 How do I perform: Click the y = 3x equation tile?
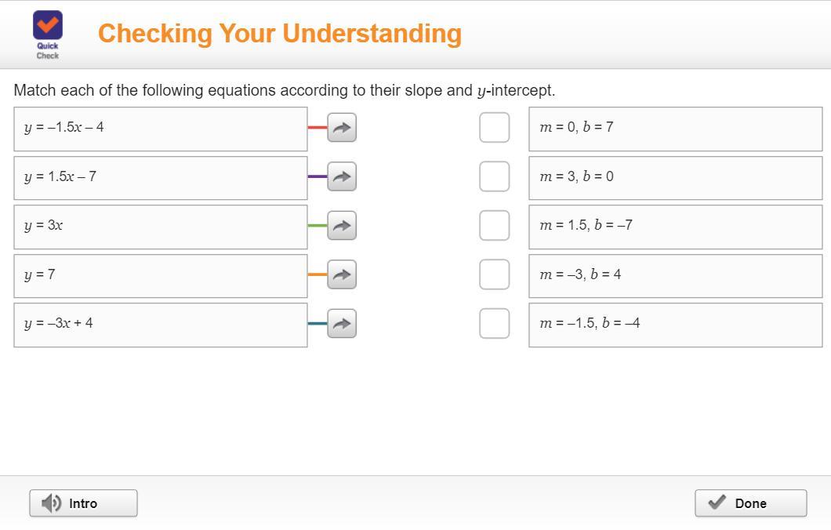[160, 227]
